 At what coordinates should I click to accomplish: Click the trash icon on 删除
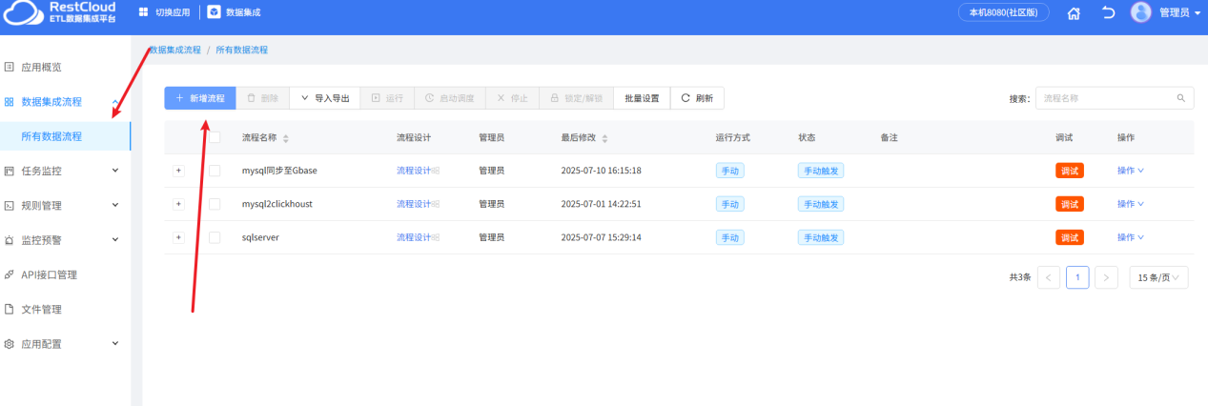click(x=251, y=98)
